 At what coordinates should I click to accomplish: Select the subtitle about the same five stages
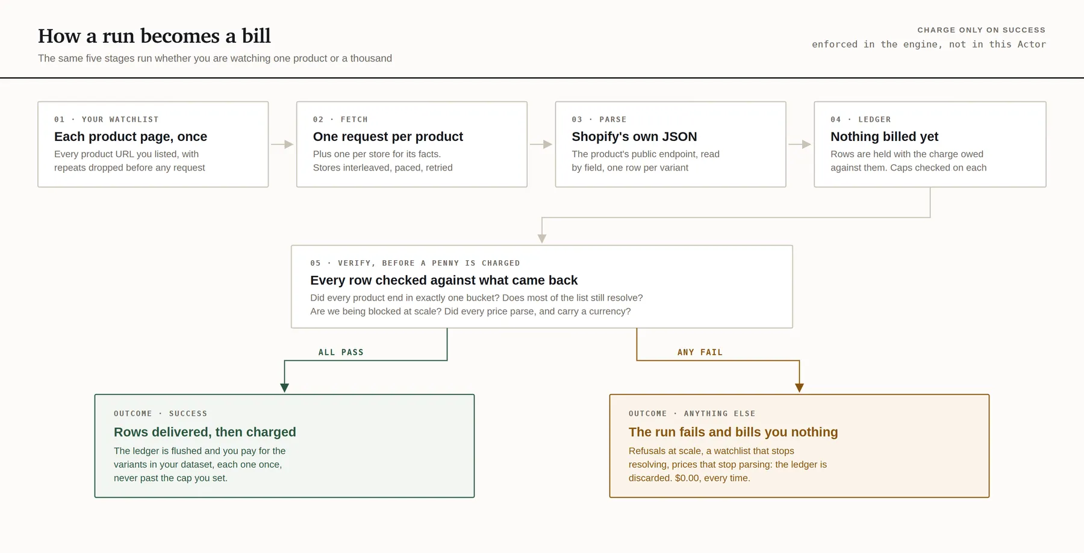coord(215,58)
